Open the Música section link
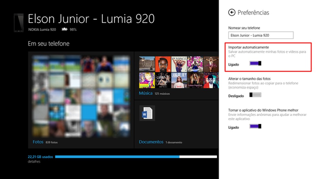This screenshot has width=318, height=179. 146,93
